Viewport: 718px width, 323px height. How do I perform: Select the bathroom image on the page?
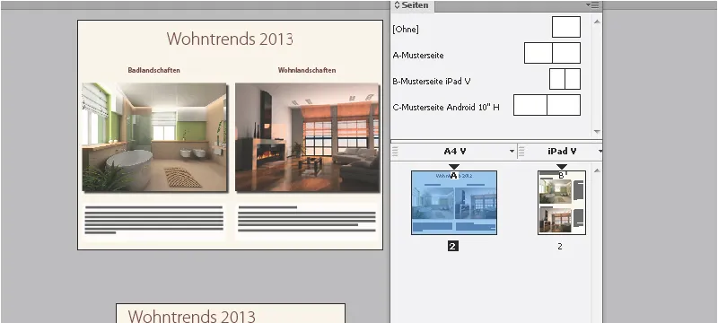[154, 137]
